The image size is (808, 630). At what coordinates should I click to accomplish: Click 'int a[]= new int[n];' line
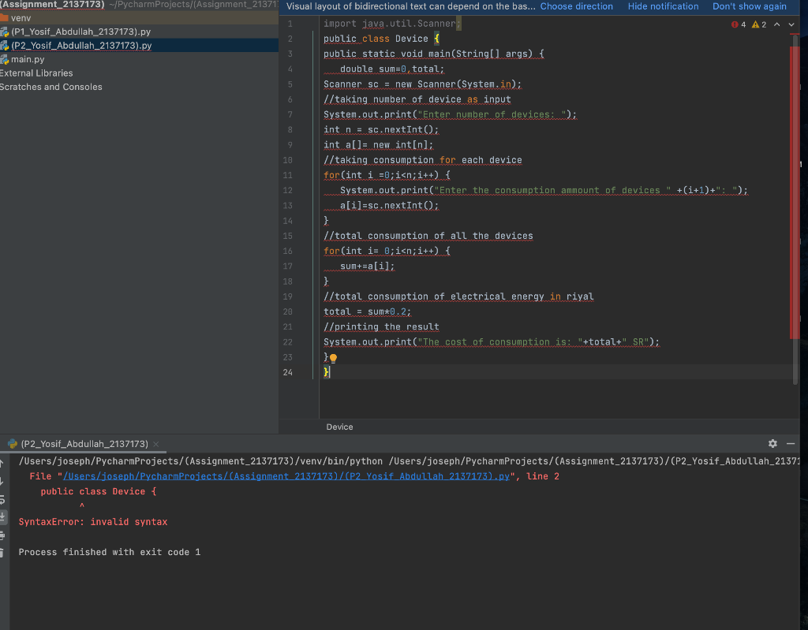pos(378,145)
